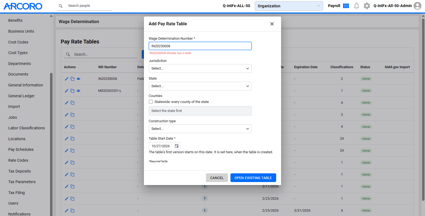This screenshot has width=425, height=216.
Task: Focus the Wage Determination Number field
Action: pyautogui.click(x=200, y=46)
